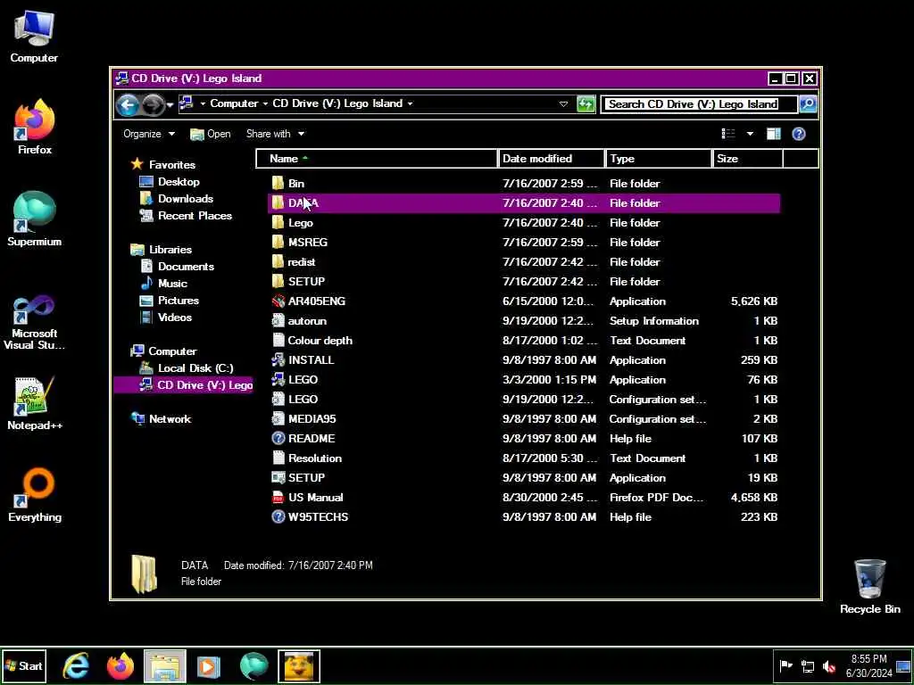This screenshot has width=914, height=685.
Task: Open Explorer help question mark icon
Action: [799, 134]
